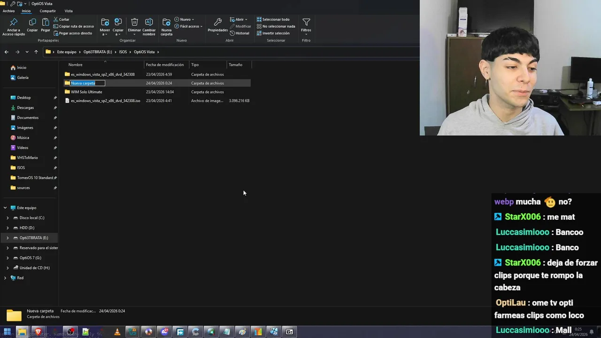
Task: Open the Mover a dropdown
Action: point(105,27)
